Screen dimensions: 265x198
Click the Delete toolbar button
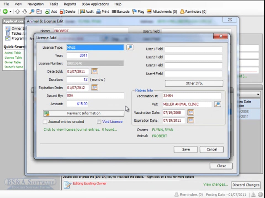click(67, 12)
